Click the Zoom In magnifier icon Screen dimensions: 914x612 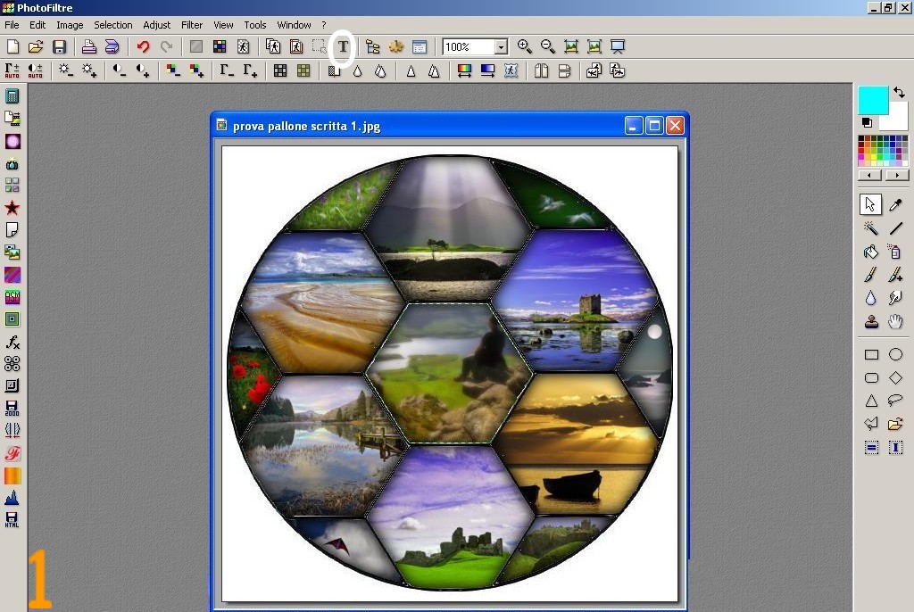[525, 47]
